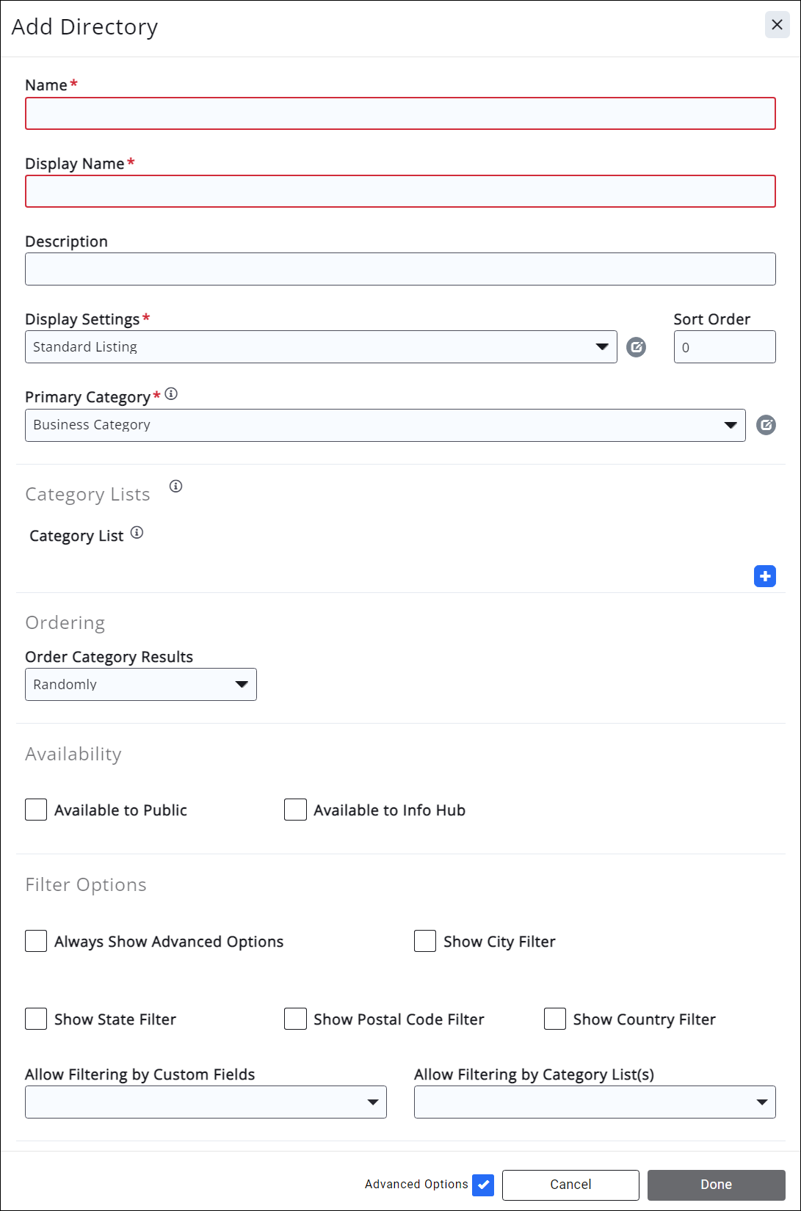Viewport: 801px width, 1211px height.
Task: Uncheck the Advanced Options checkbox
Action: click(483, 1185)
